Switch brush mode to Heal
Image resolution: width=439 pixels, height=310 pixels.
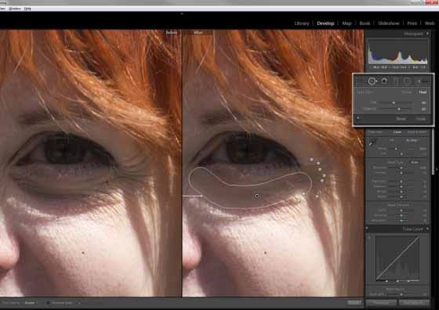coord(423,92)
